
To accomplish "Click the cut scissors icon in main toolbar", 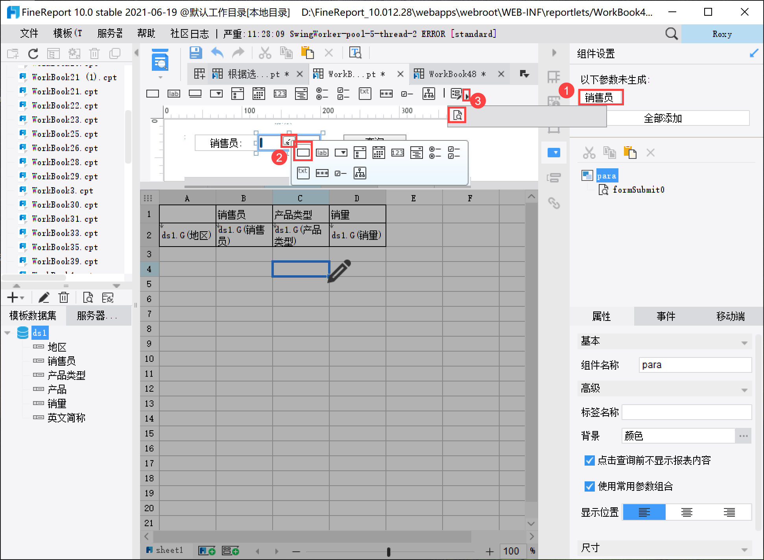I will point(265,53).
